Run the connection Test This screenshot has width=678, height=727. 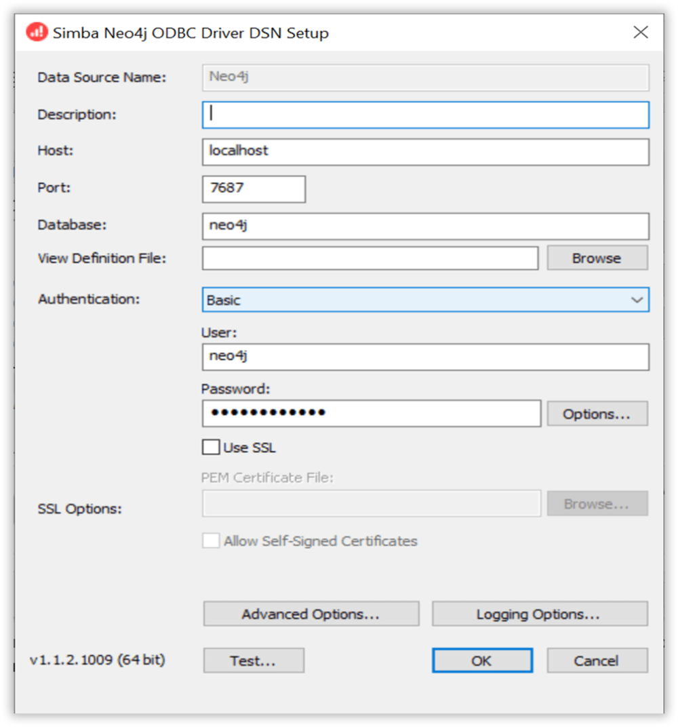[x=253, y=660]
